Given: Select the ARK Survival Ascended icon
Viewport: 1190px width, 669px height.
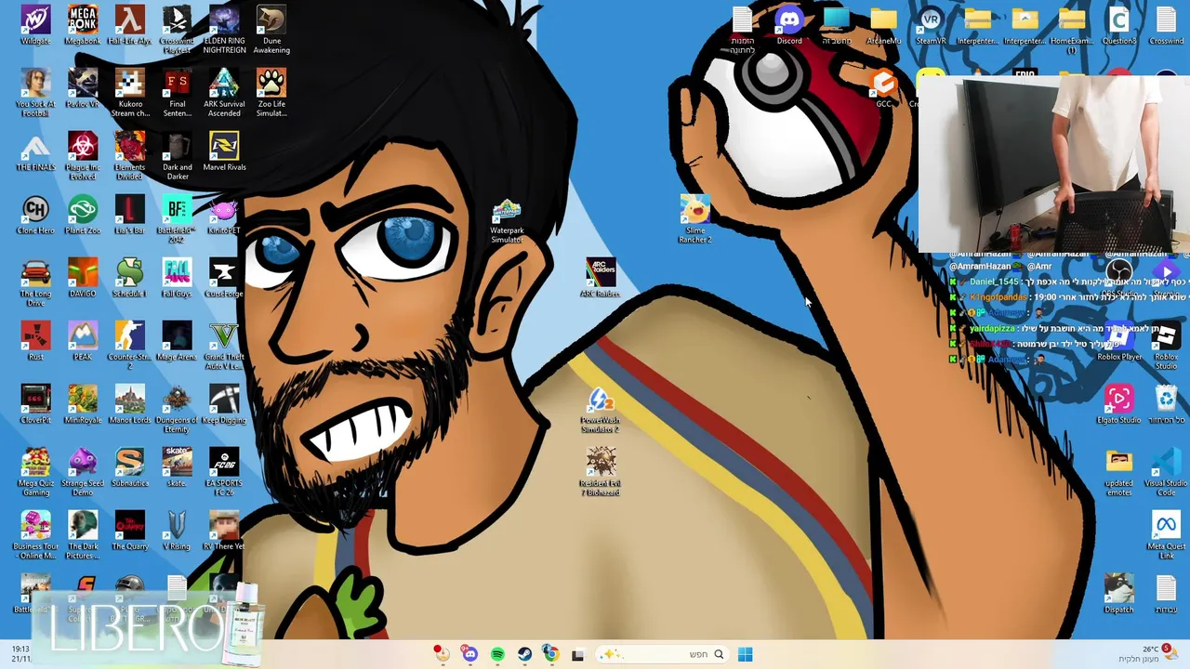Looking at the screenshot, I should click(224, 93).
